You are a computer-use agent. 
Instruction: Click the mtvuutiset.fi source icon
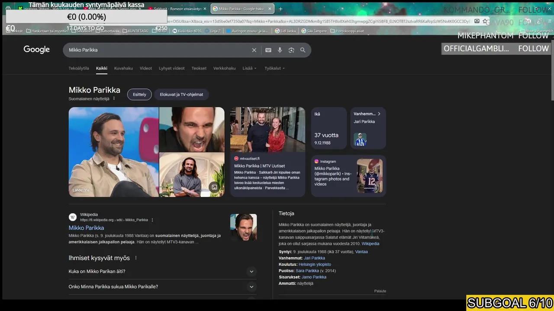click(236, 159)
